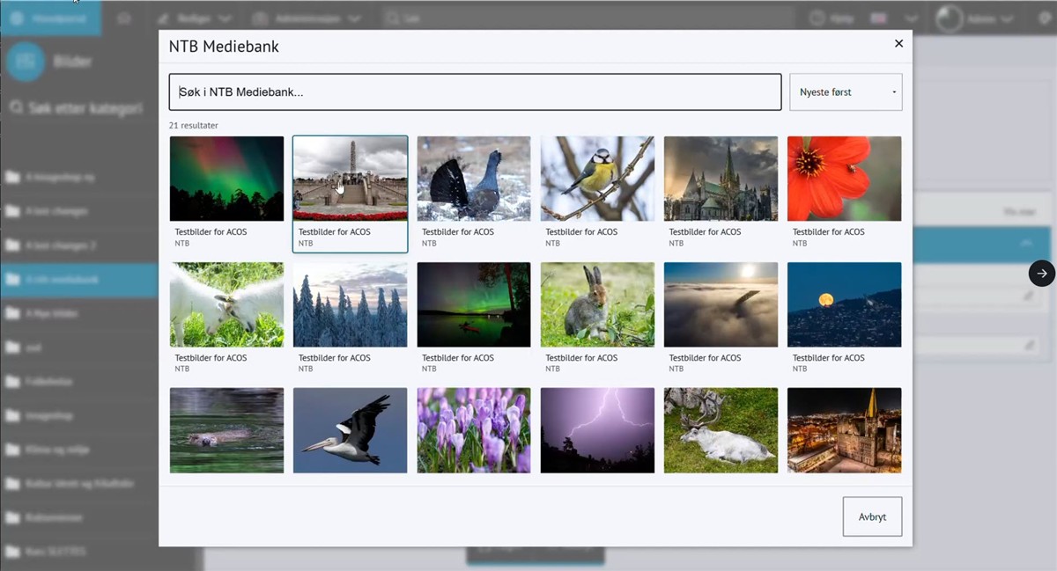Select the red flower thumbnail
The image size is (1057, 571).
[x=844, y=179]
